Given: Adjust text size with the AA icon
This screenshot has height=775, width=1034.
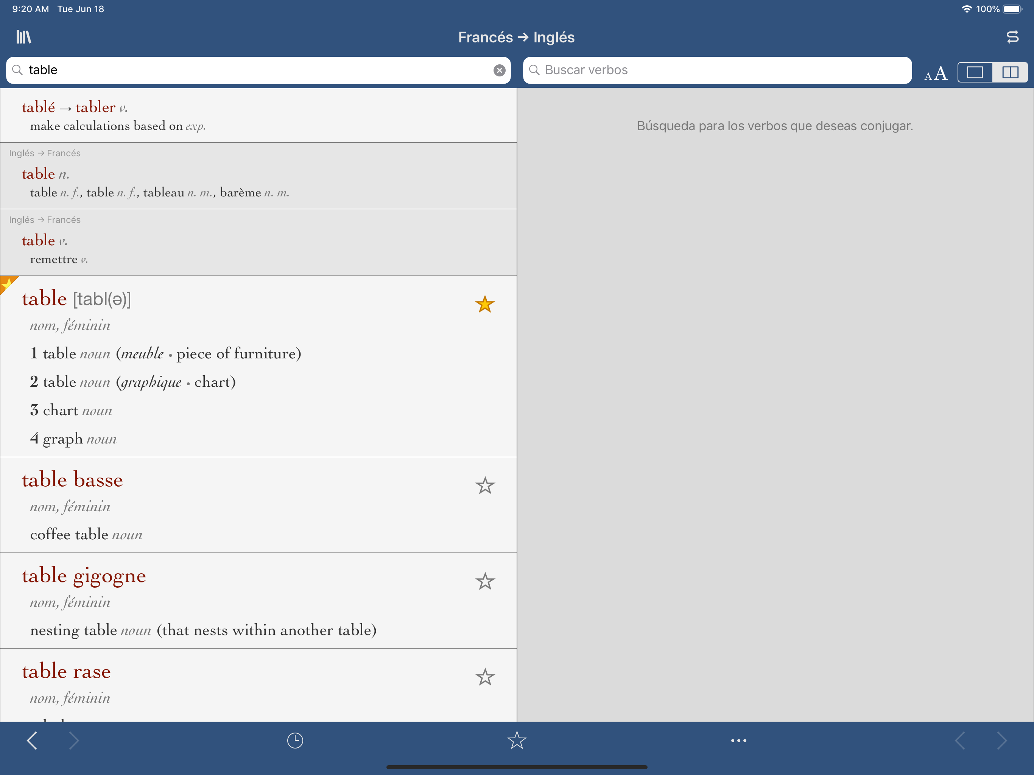Looking at the screenshot, I should (x=936, y=73).
